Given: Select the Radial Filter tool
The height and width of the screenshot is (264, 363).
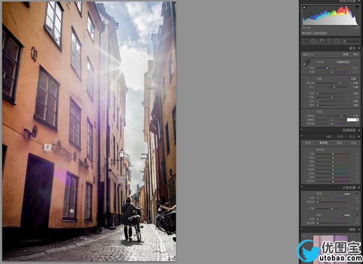Looking at the screenshot, I should (337, 41).
